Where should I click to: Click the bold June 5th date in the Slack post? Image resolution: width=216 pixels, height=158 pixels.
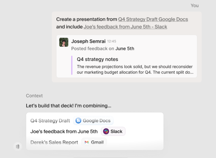pyautogui.click(x=125, y=49)
